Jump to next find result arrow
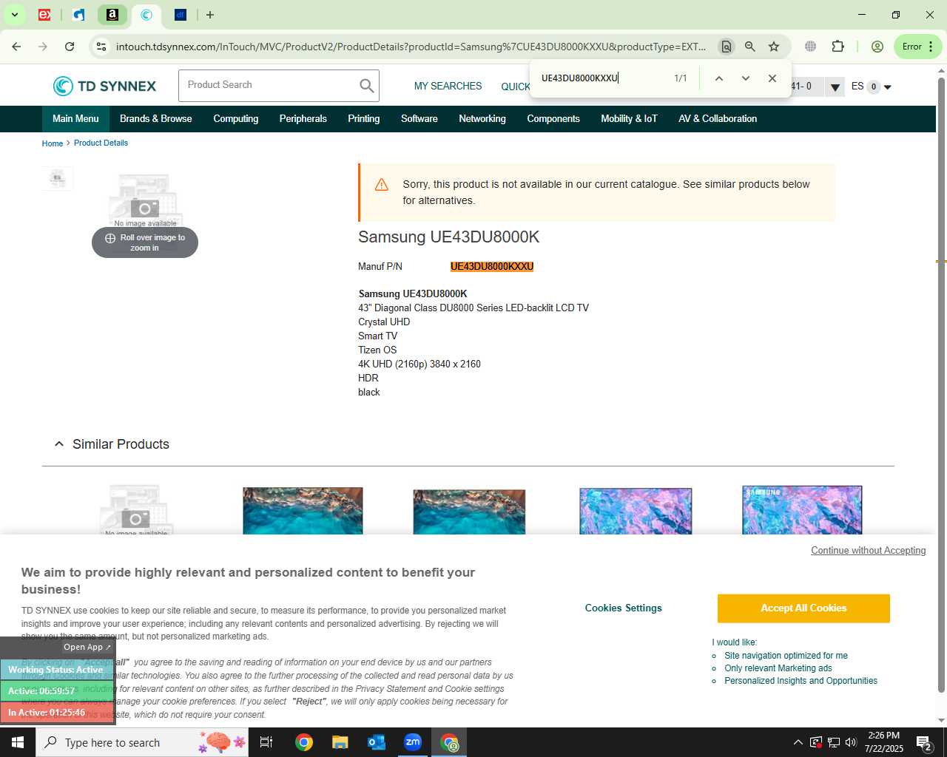Image resolution: width=947 pixels, height=757 pixels. [745, 78]
